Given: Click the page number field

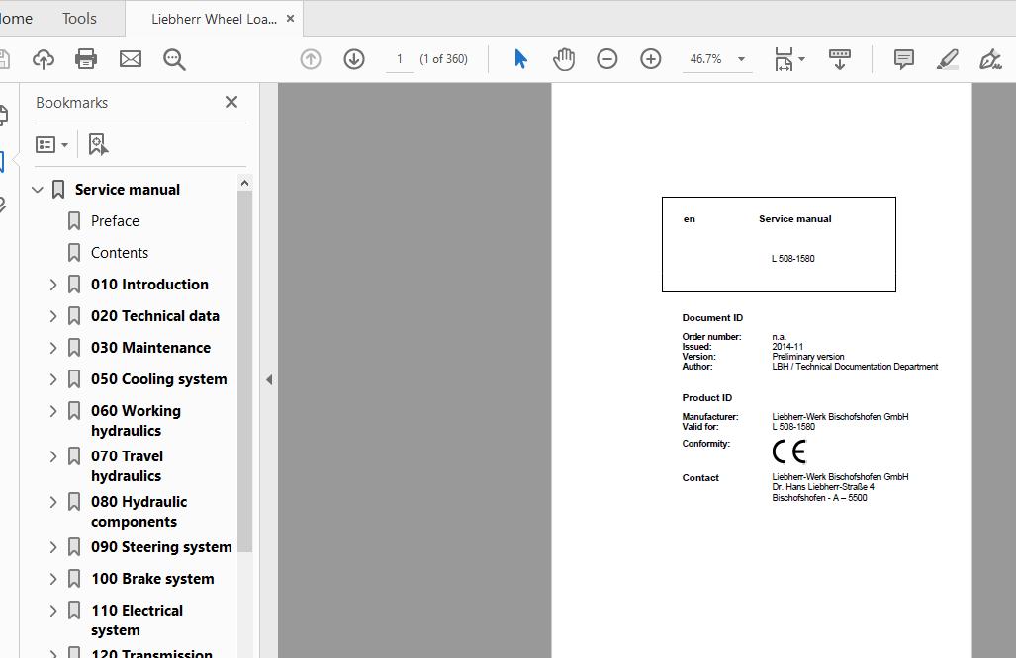Looking at the screenshot, I should tap(400, 59).
